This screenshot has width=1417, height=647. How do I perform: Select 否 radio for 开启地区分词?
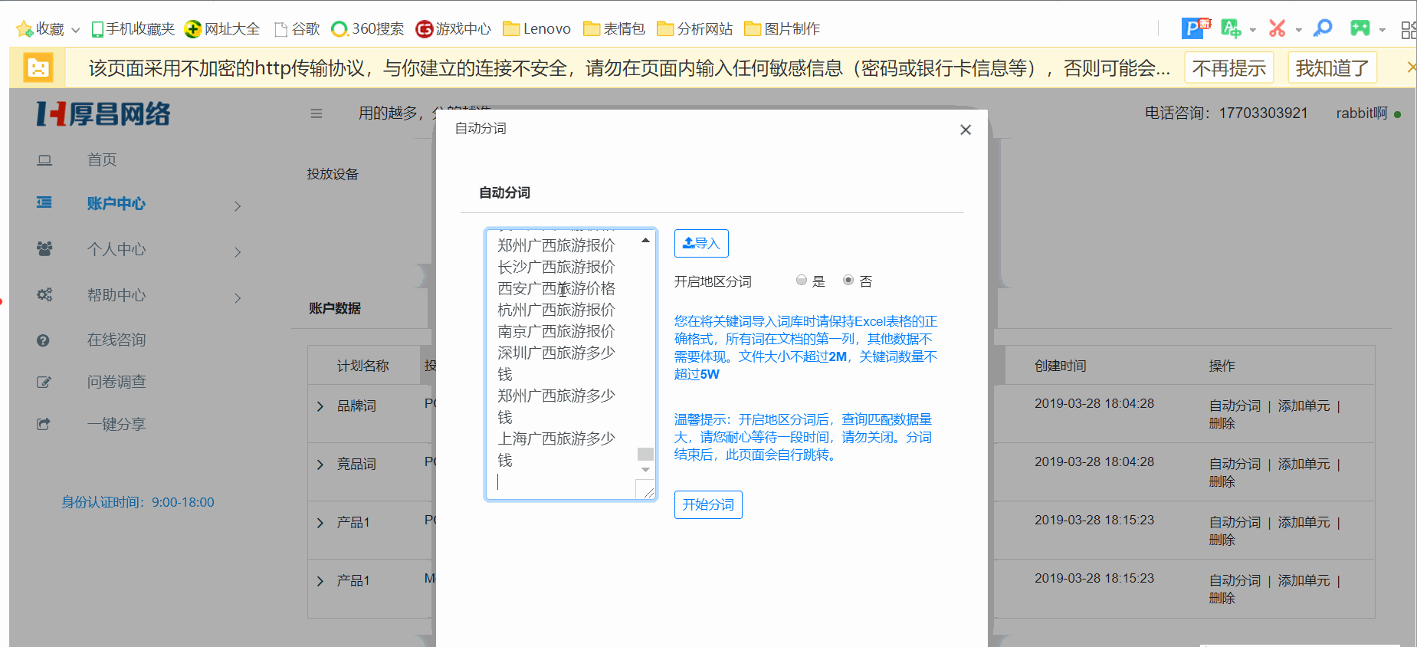tap(848, 281)
